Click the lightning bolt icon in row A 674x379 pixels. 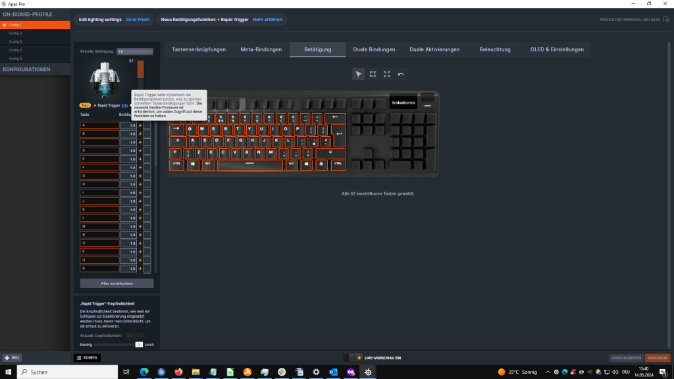tap(140, 126)
